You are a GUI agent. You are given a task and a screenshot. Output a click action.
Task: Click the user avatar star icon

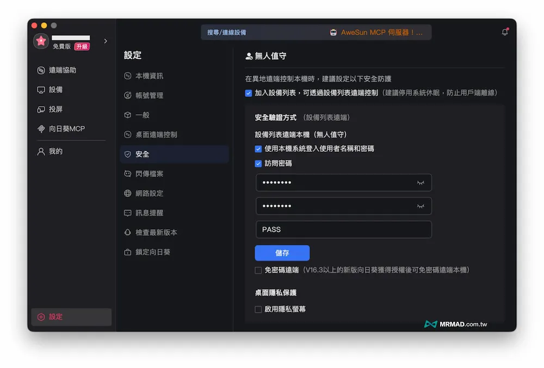41,41
